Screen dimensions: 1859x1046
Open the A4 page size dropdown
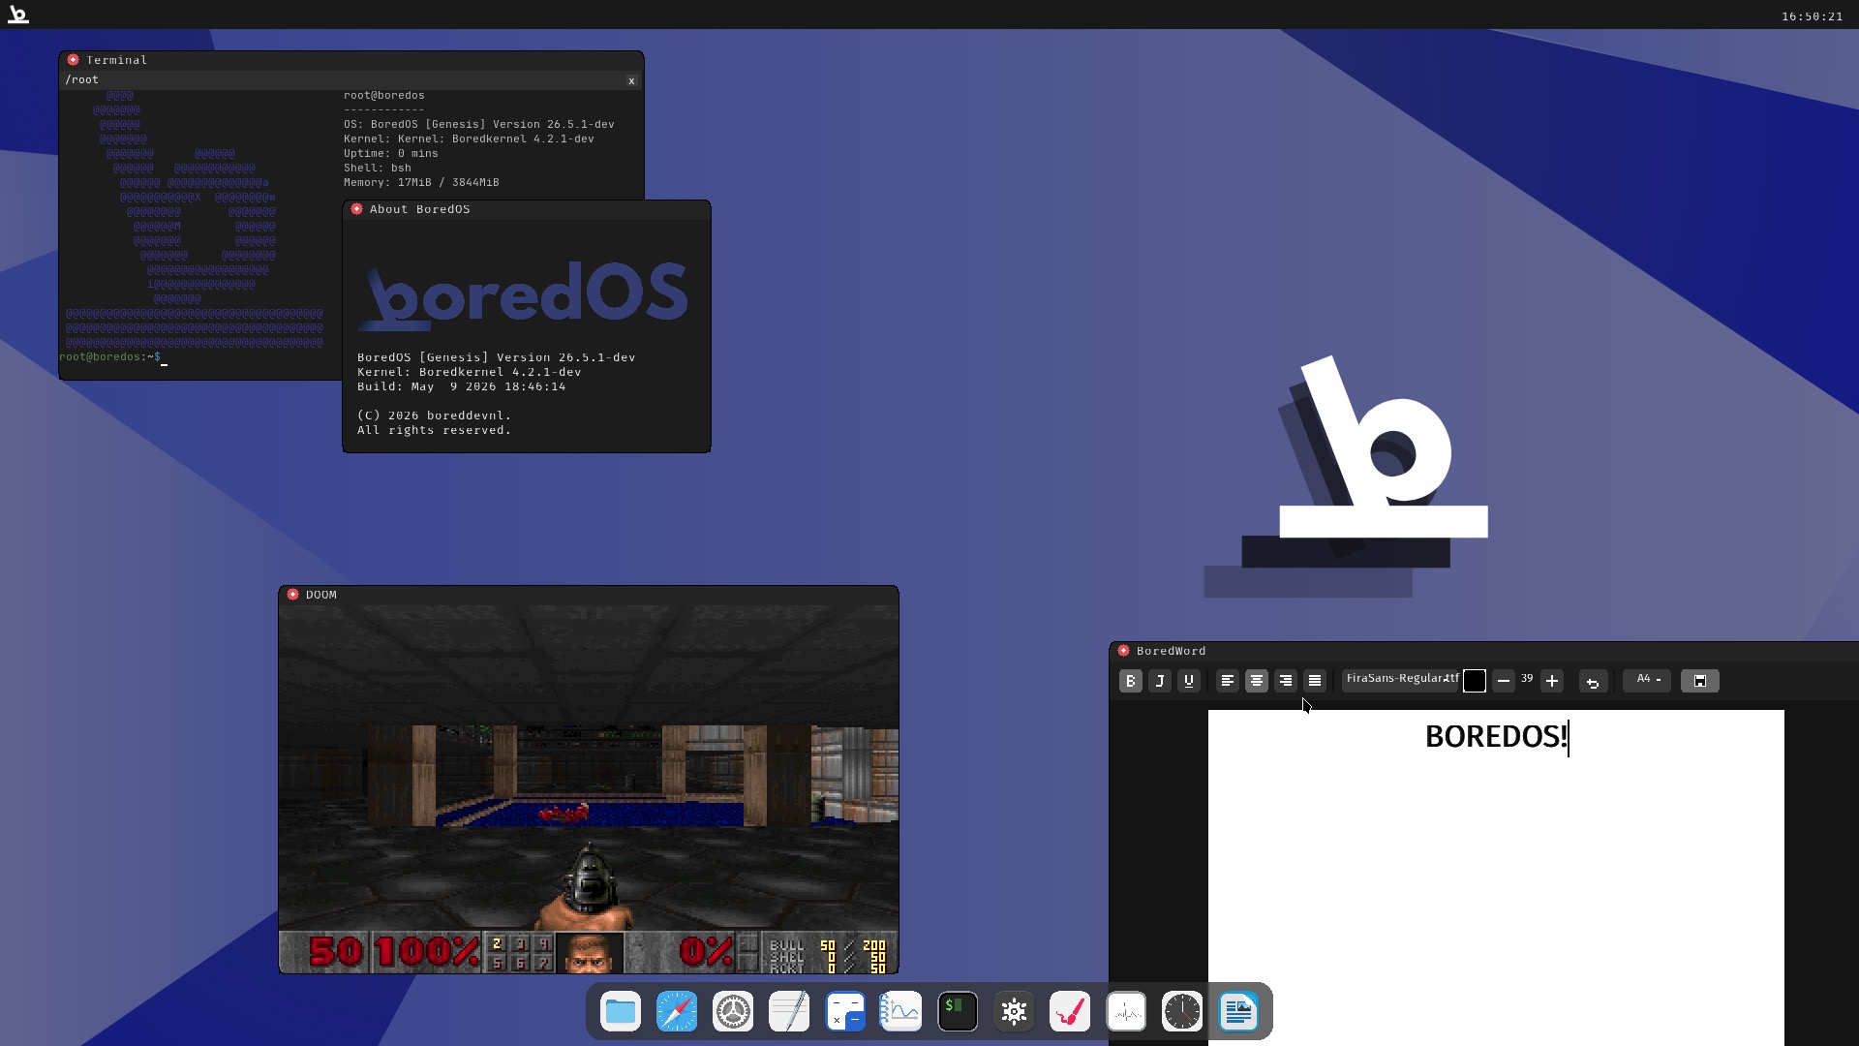[1647, 680]
